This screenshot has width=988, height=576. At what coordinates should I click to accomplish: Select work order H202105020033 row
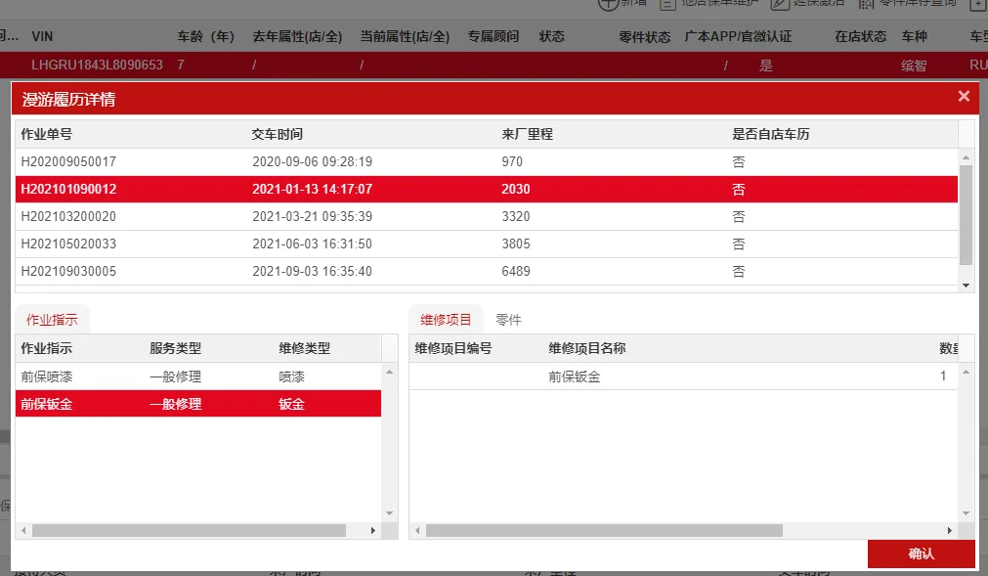coord(487,244)
